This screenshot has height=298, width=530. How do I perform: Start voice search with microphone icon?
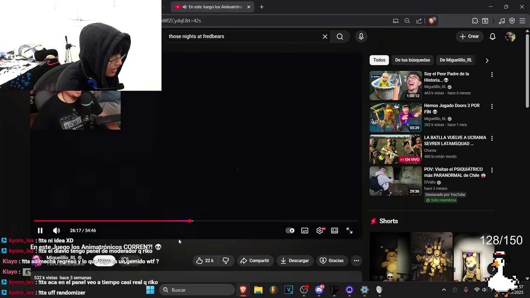pyautogui.click(x=361, y=36)
